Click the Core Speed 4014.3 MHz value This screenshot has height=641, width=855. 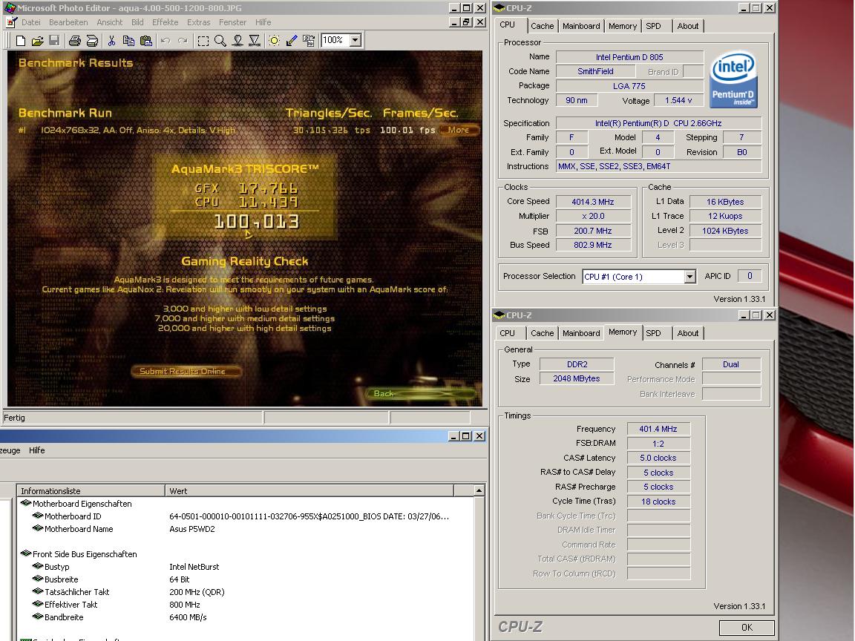[x=593, y=202]
